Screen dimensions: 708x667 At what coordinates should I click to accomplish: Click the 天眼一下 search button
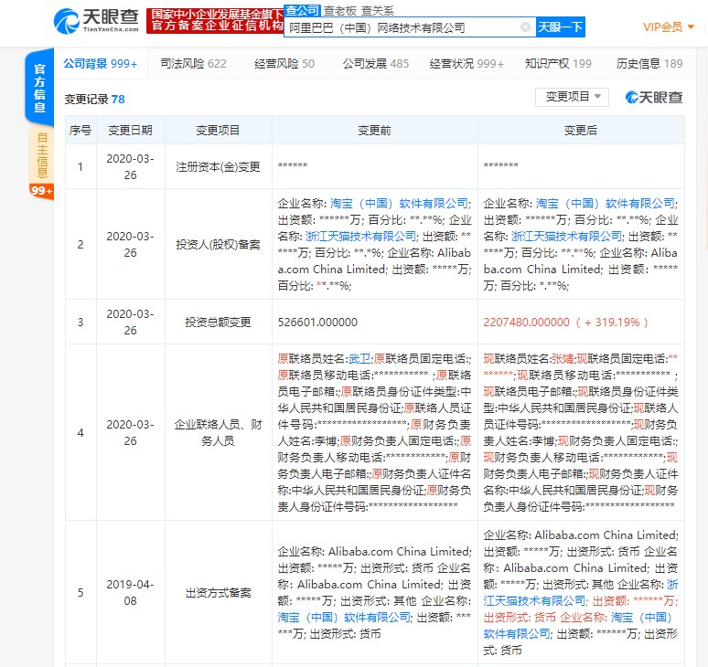tap(561, 27)
